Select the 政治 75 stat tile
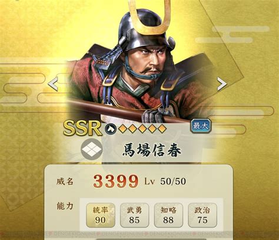Viewport: 279px width, 240px height. click(202, 215)
